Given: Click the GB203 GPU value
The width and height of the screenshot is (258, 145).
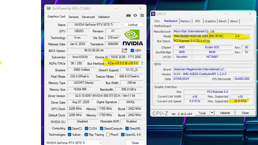Looking at the screenshot, I should coord(79,31).
